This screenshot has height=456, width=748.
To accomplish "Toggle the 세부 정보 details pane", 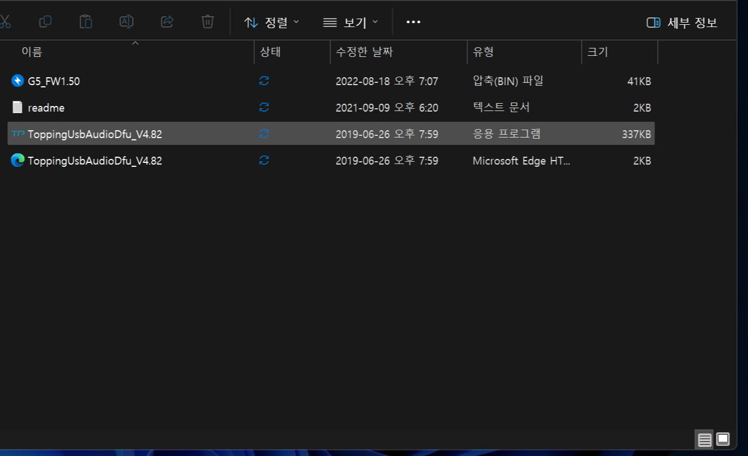I will (682, 23).
